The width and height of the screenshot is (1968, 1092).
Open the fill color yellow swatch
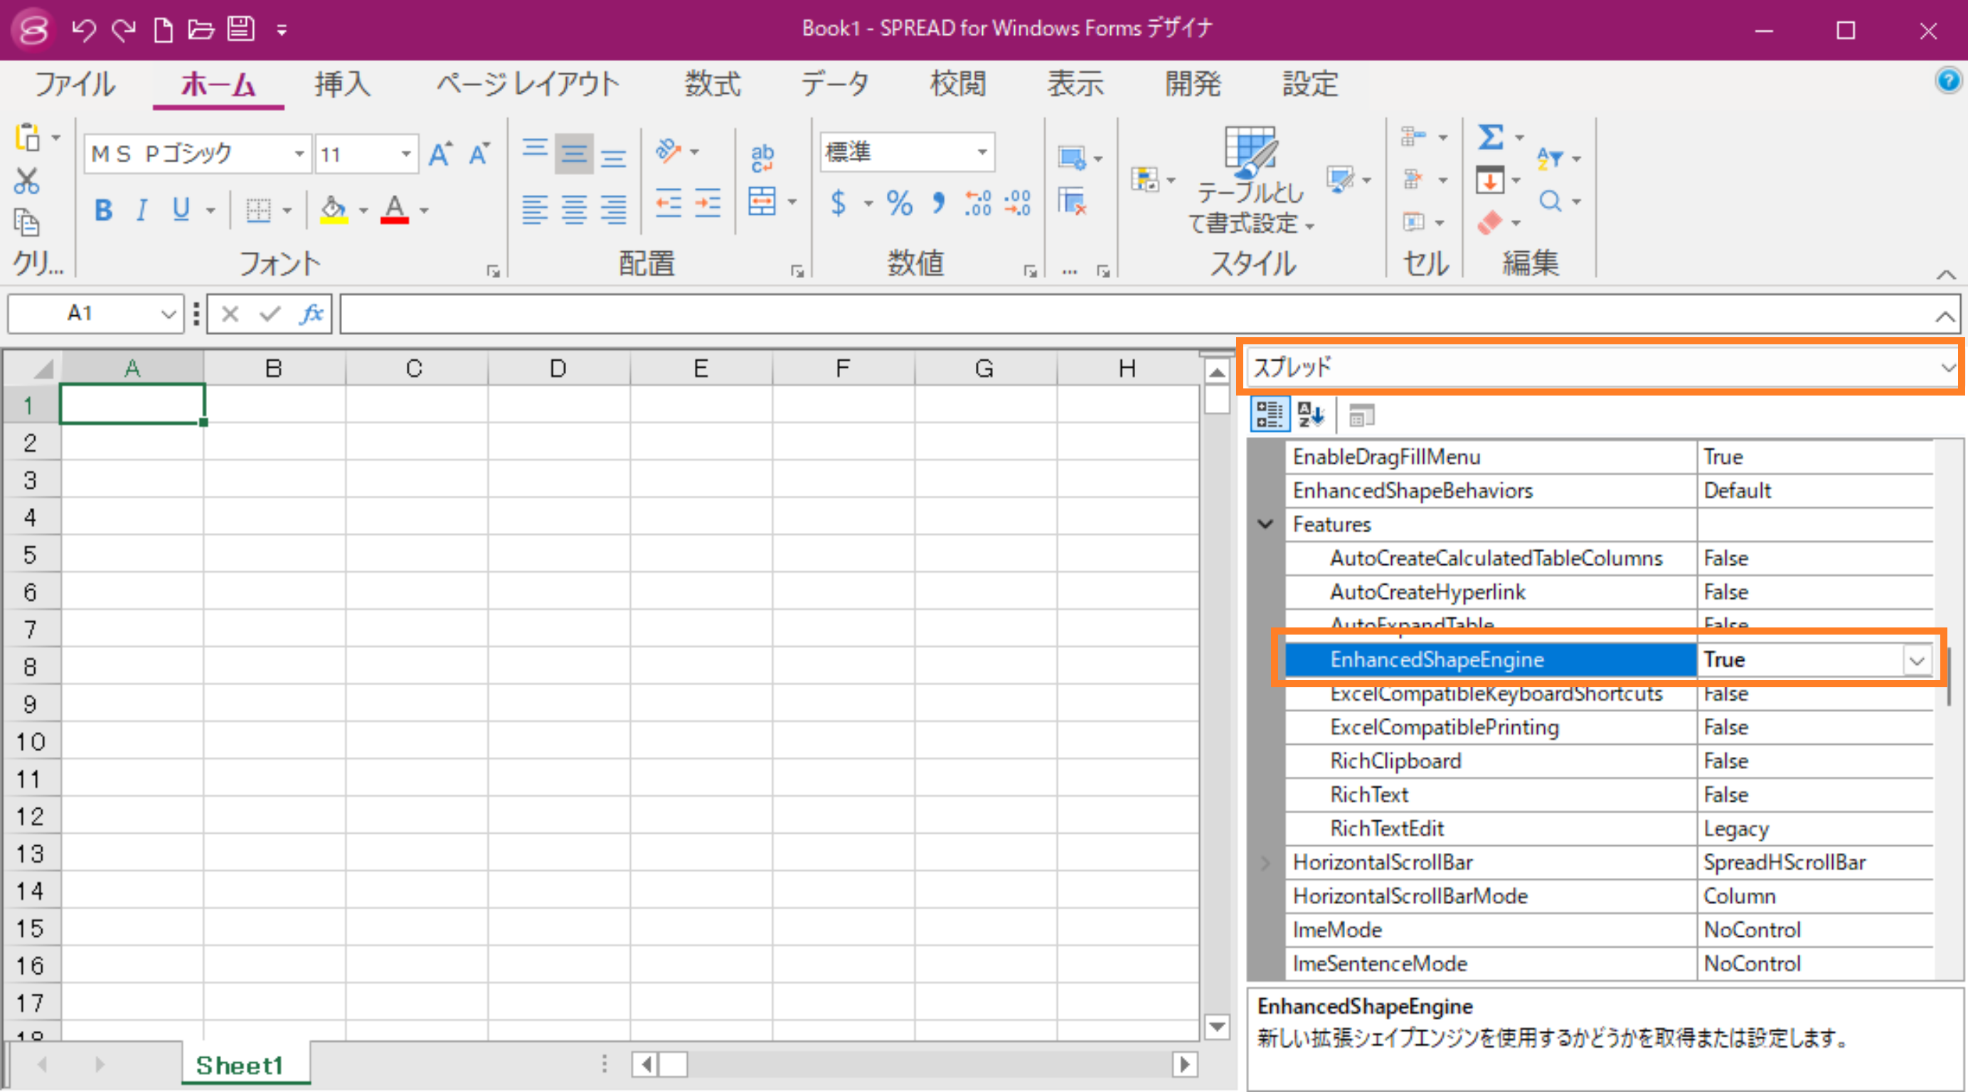[334, 209]
